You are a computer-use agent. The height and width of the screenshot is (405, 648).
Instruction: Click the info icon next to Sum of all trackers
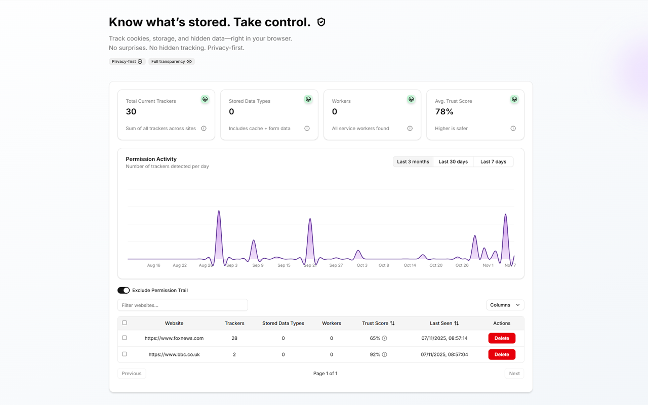(x=204, y=128)
